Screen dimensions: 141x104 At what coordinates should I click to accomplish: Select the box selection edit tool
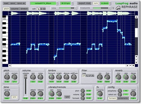(x=44, y=9)
